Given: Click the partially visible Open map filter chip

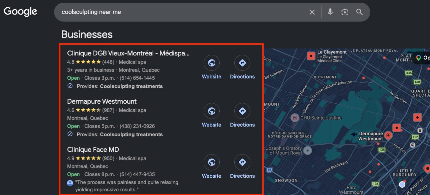Looking at the screenshot, I should (421, 58).
